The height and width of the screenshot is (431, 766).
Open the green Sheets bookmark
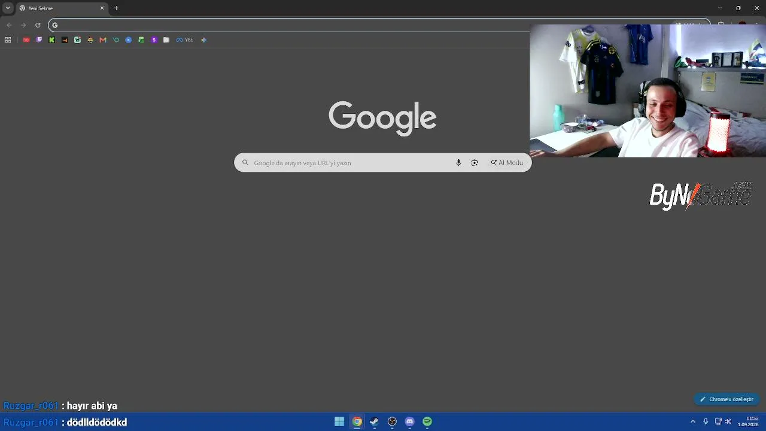click(x=141, y=40)
